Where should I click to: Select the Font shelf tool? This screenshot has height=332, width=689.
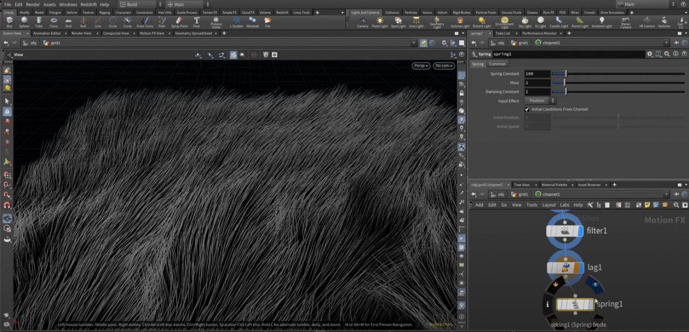[196, 22]
